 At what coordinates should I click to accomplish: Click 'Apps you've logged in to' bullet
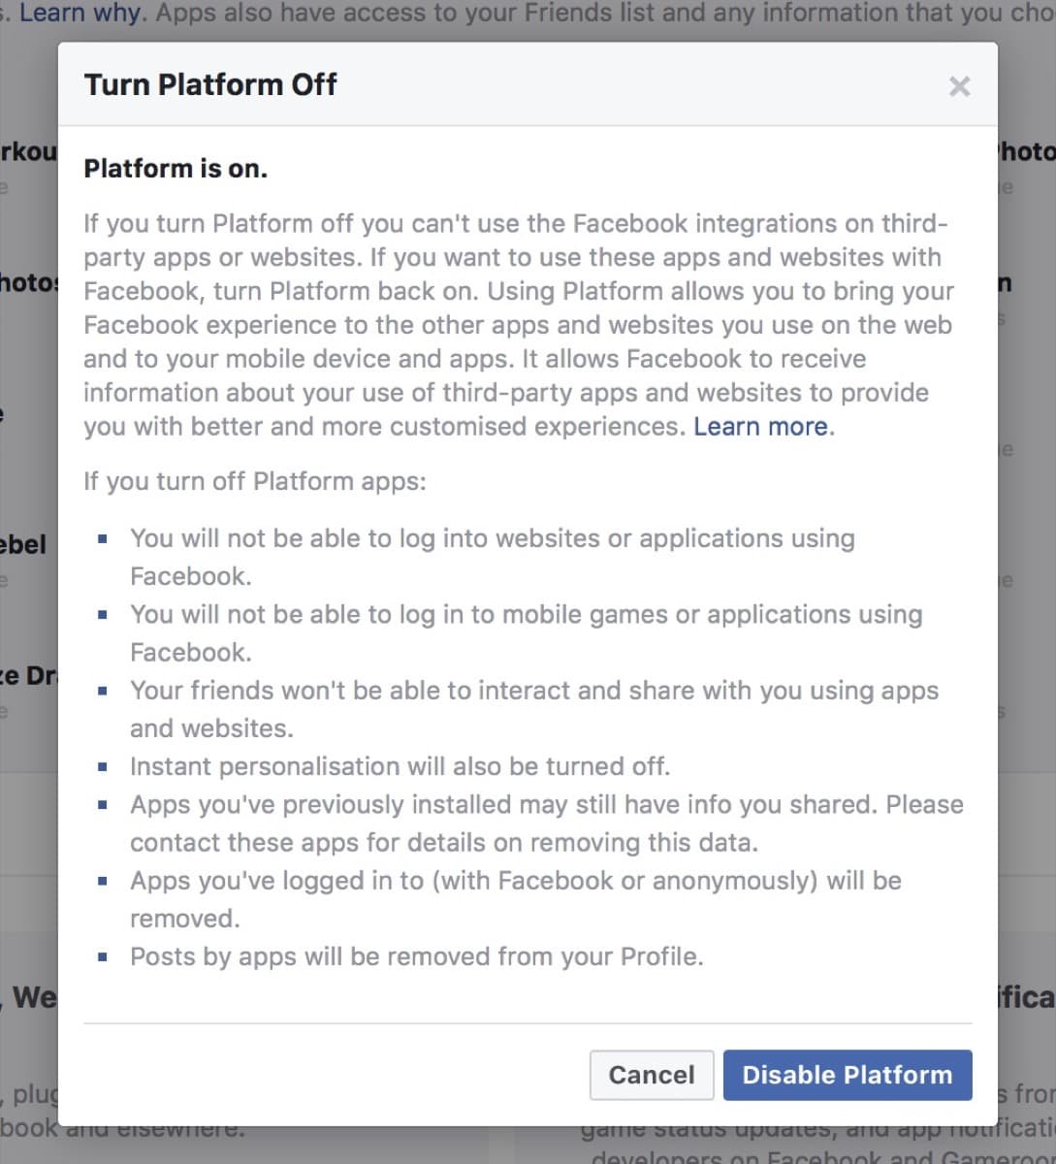[x=516, y=899]
